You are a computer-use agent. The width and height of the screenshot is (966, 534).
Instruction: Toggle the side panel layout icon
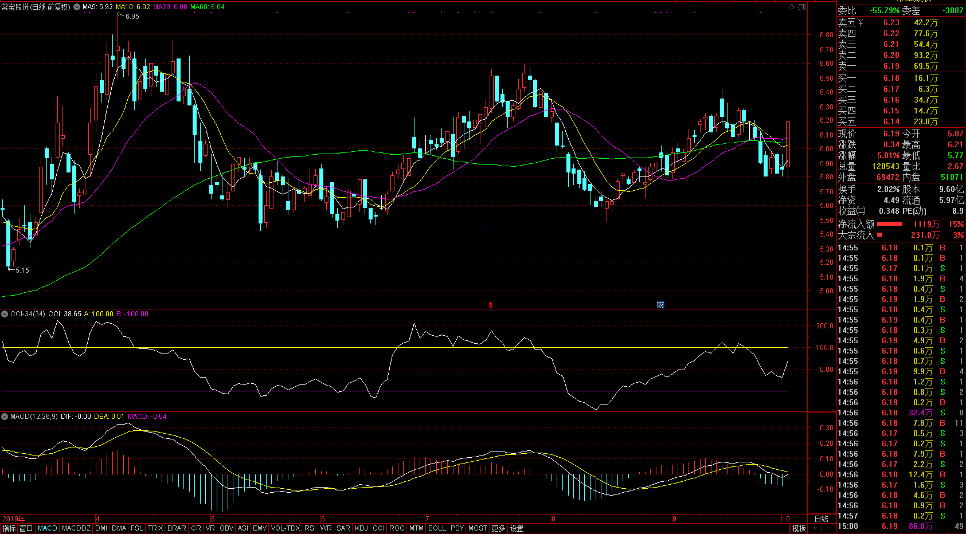click(802, 7)
